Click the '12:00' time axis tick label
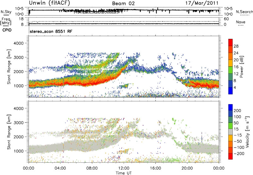 [x=124, y=168]
